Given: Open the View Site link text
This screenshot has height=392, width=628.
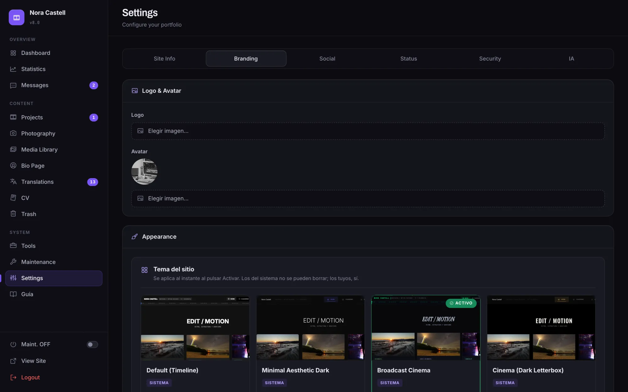Looking at the screenshot, I should (34, 361).
